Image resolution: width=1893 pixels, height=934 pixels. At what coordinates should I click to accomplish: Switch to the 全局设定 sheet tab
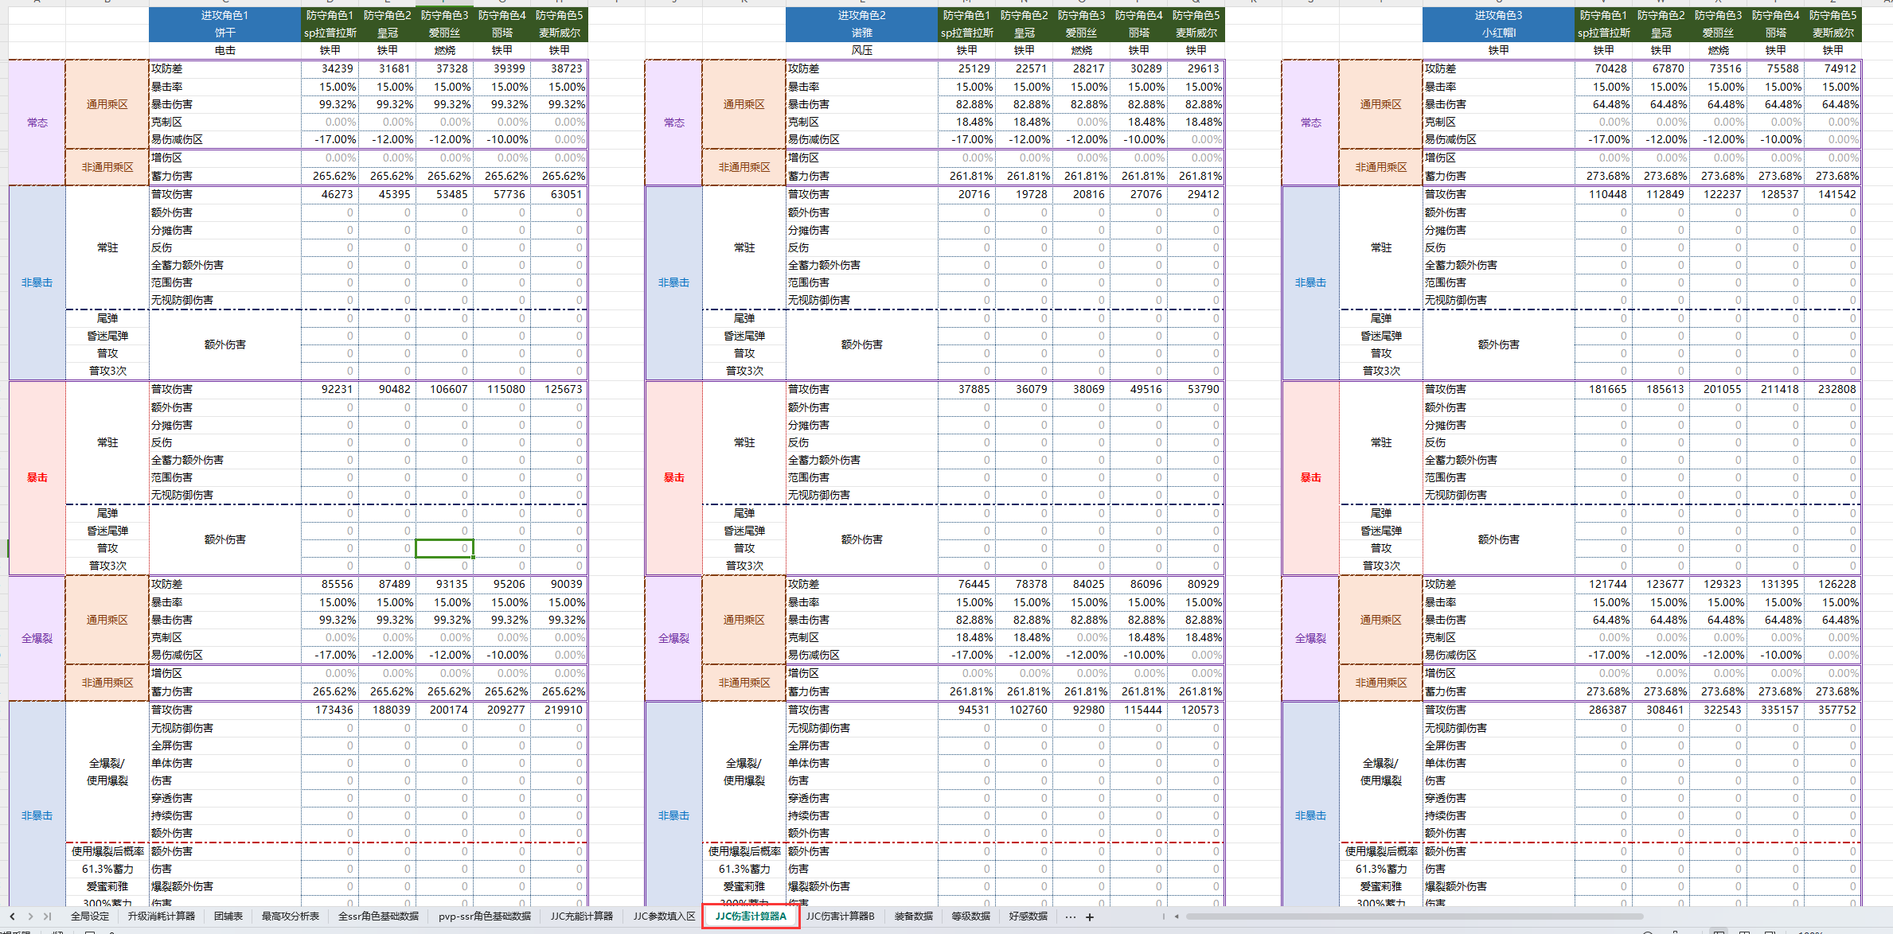click(90, 916)
